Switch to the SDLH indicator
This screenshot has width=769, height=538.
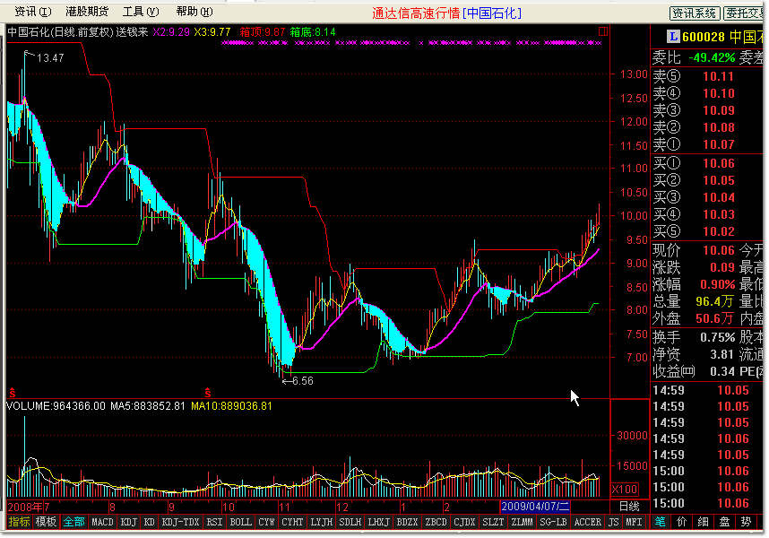(350, 522)
